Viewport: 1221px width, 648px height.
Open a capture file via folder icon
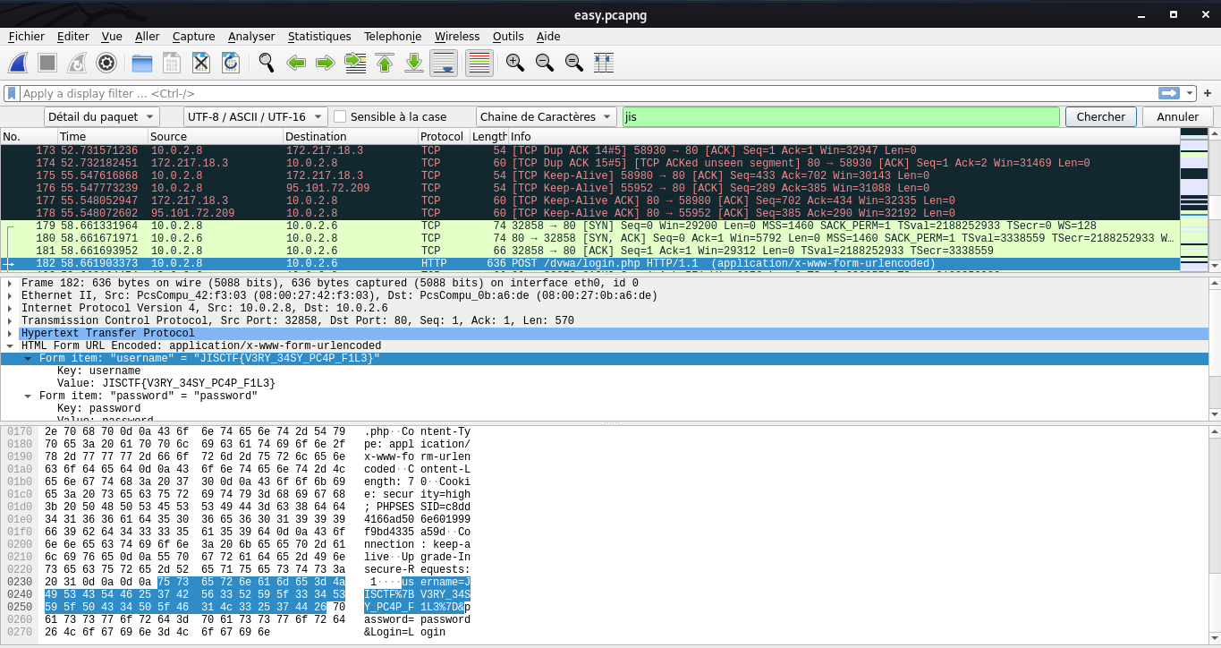coord(141,63)
